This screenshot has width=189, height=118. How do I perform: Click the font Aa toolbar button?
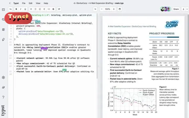pyautogui.click(x=10, y=9)
